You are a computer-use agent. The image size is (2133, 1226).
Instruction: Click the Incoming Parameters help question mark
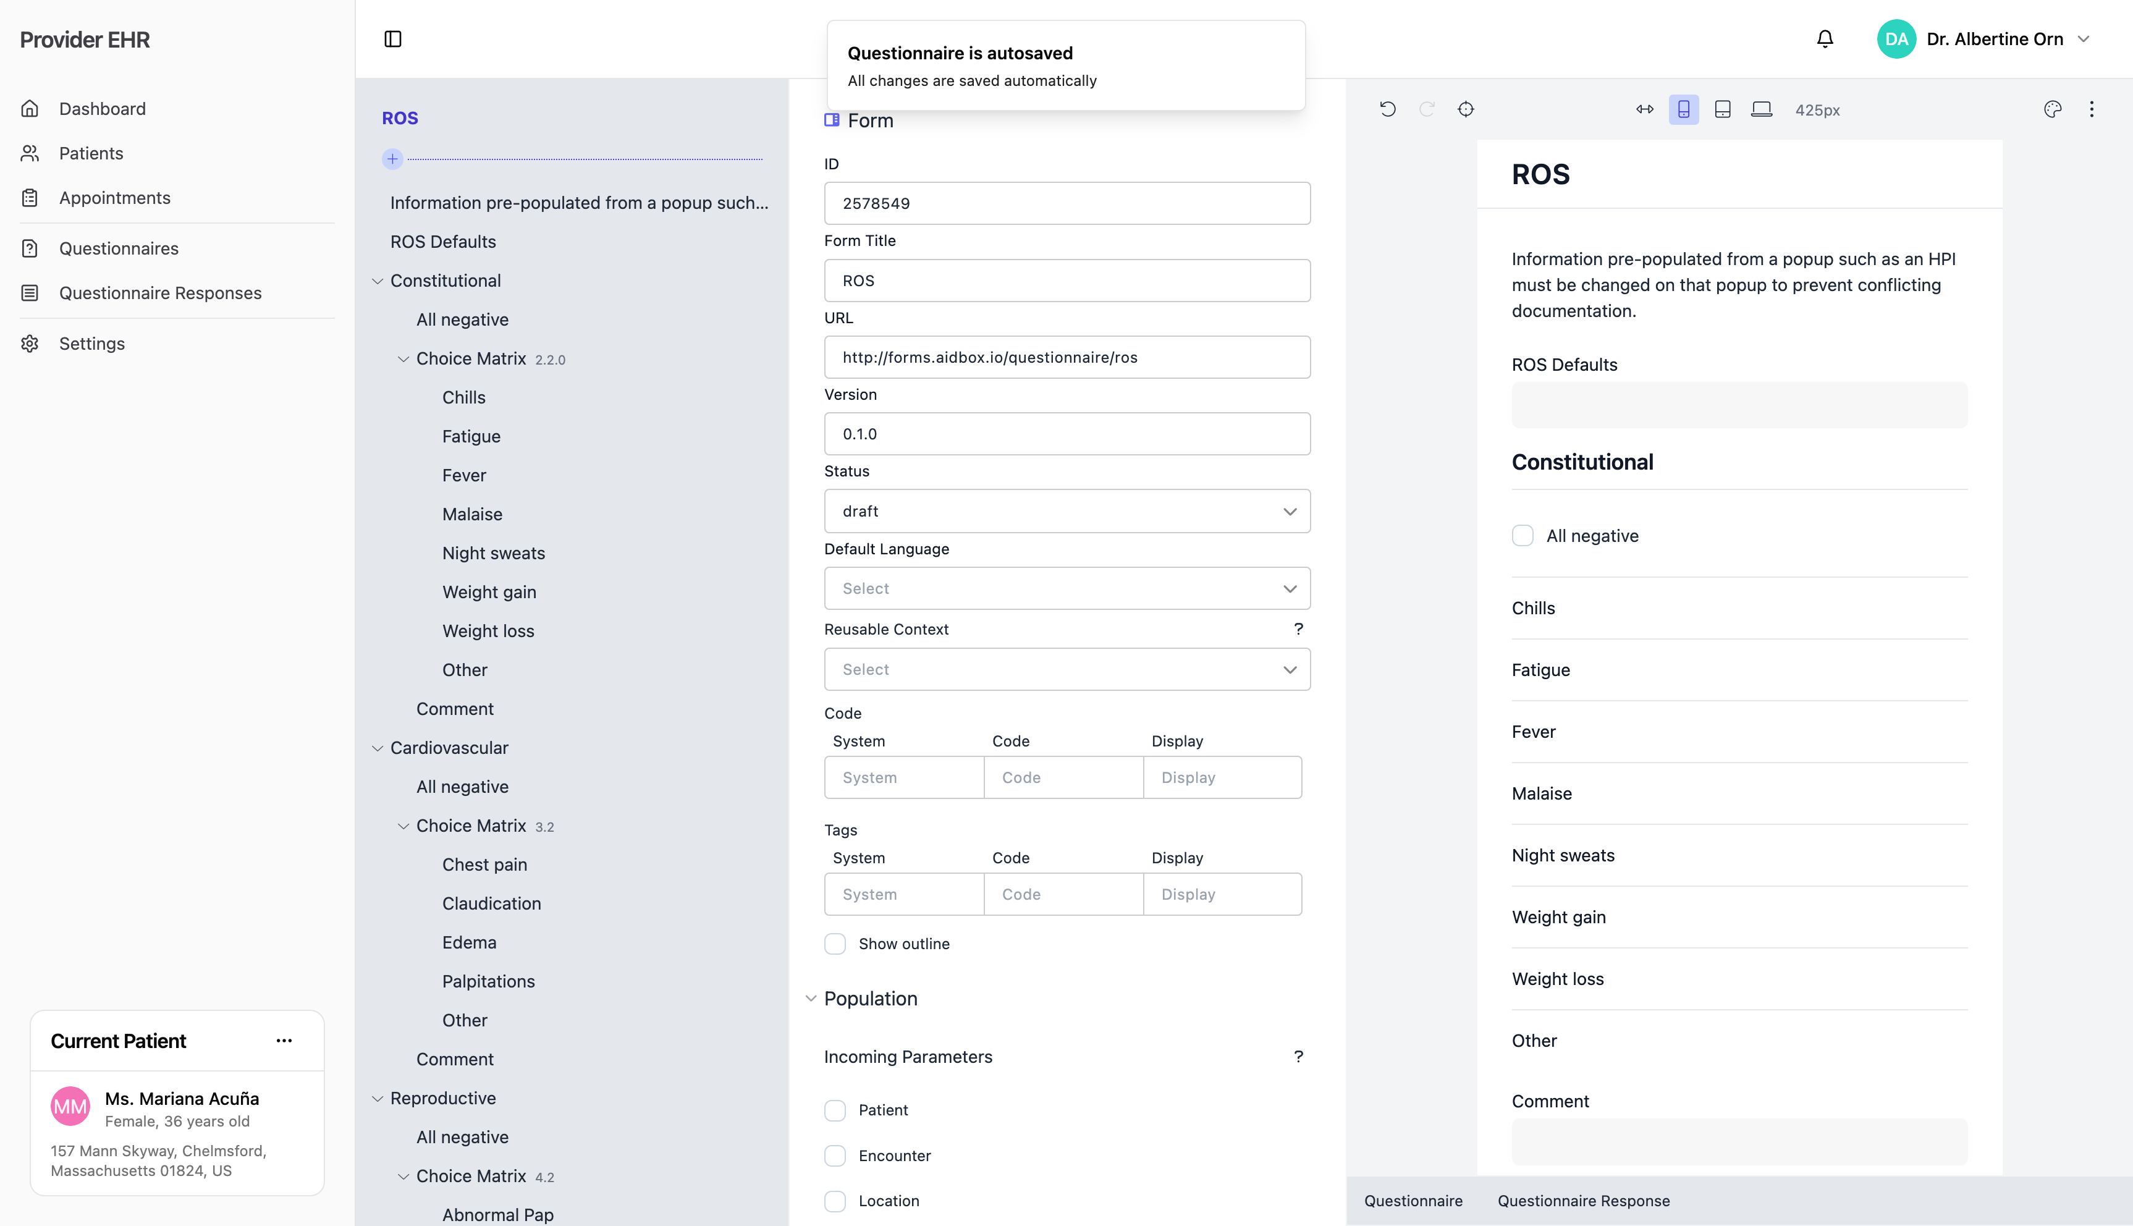[1299, 1057]
